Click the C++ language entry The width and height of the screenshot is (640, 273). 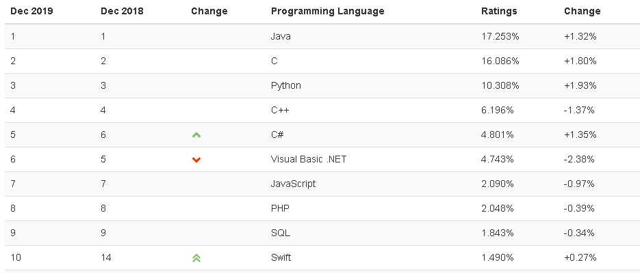click(x=281, y=110)
